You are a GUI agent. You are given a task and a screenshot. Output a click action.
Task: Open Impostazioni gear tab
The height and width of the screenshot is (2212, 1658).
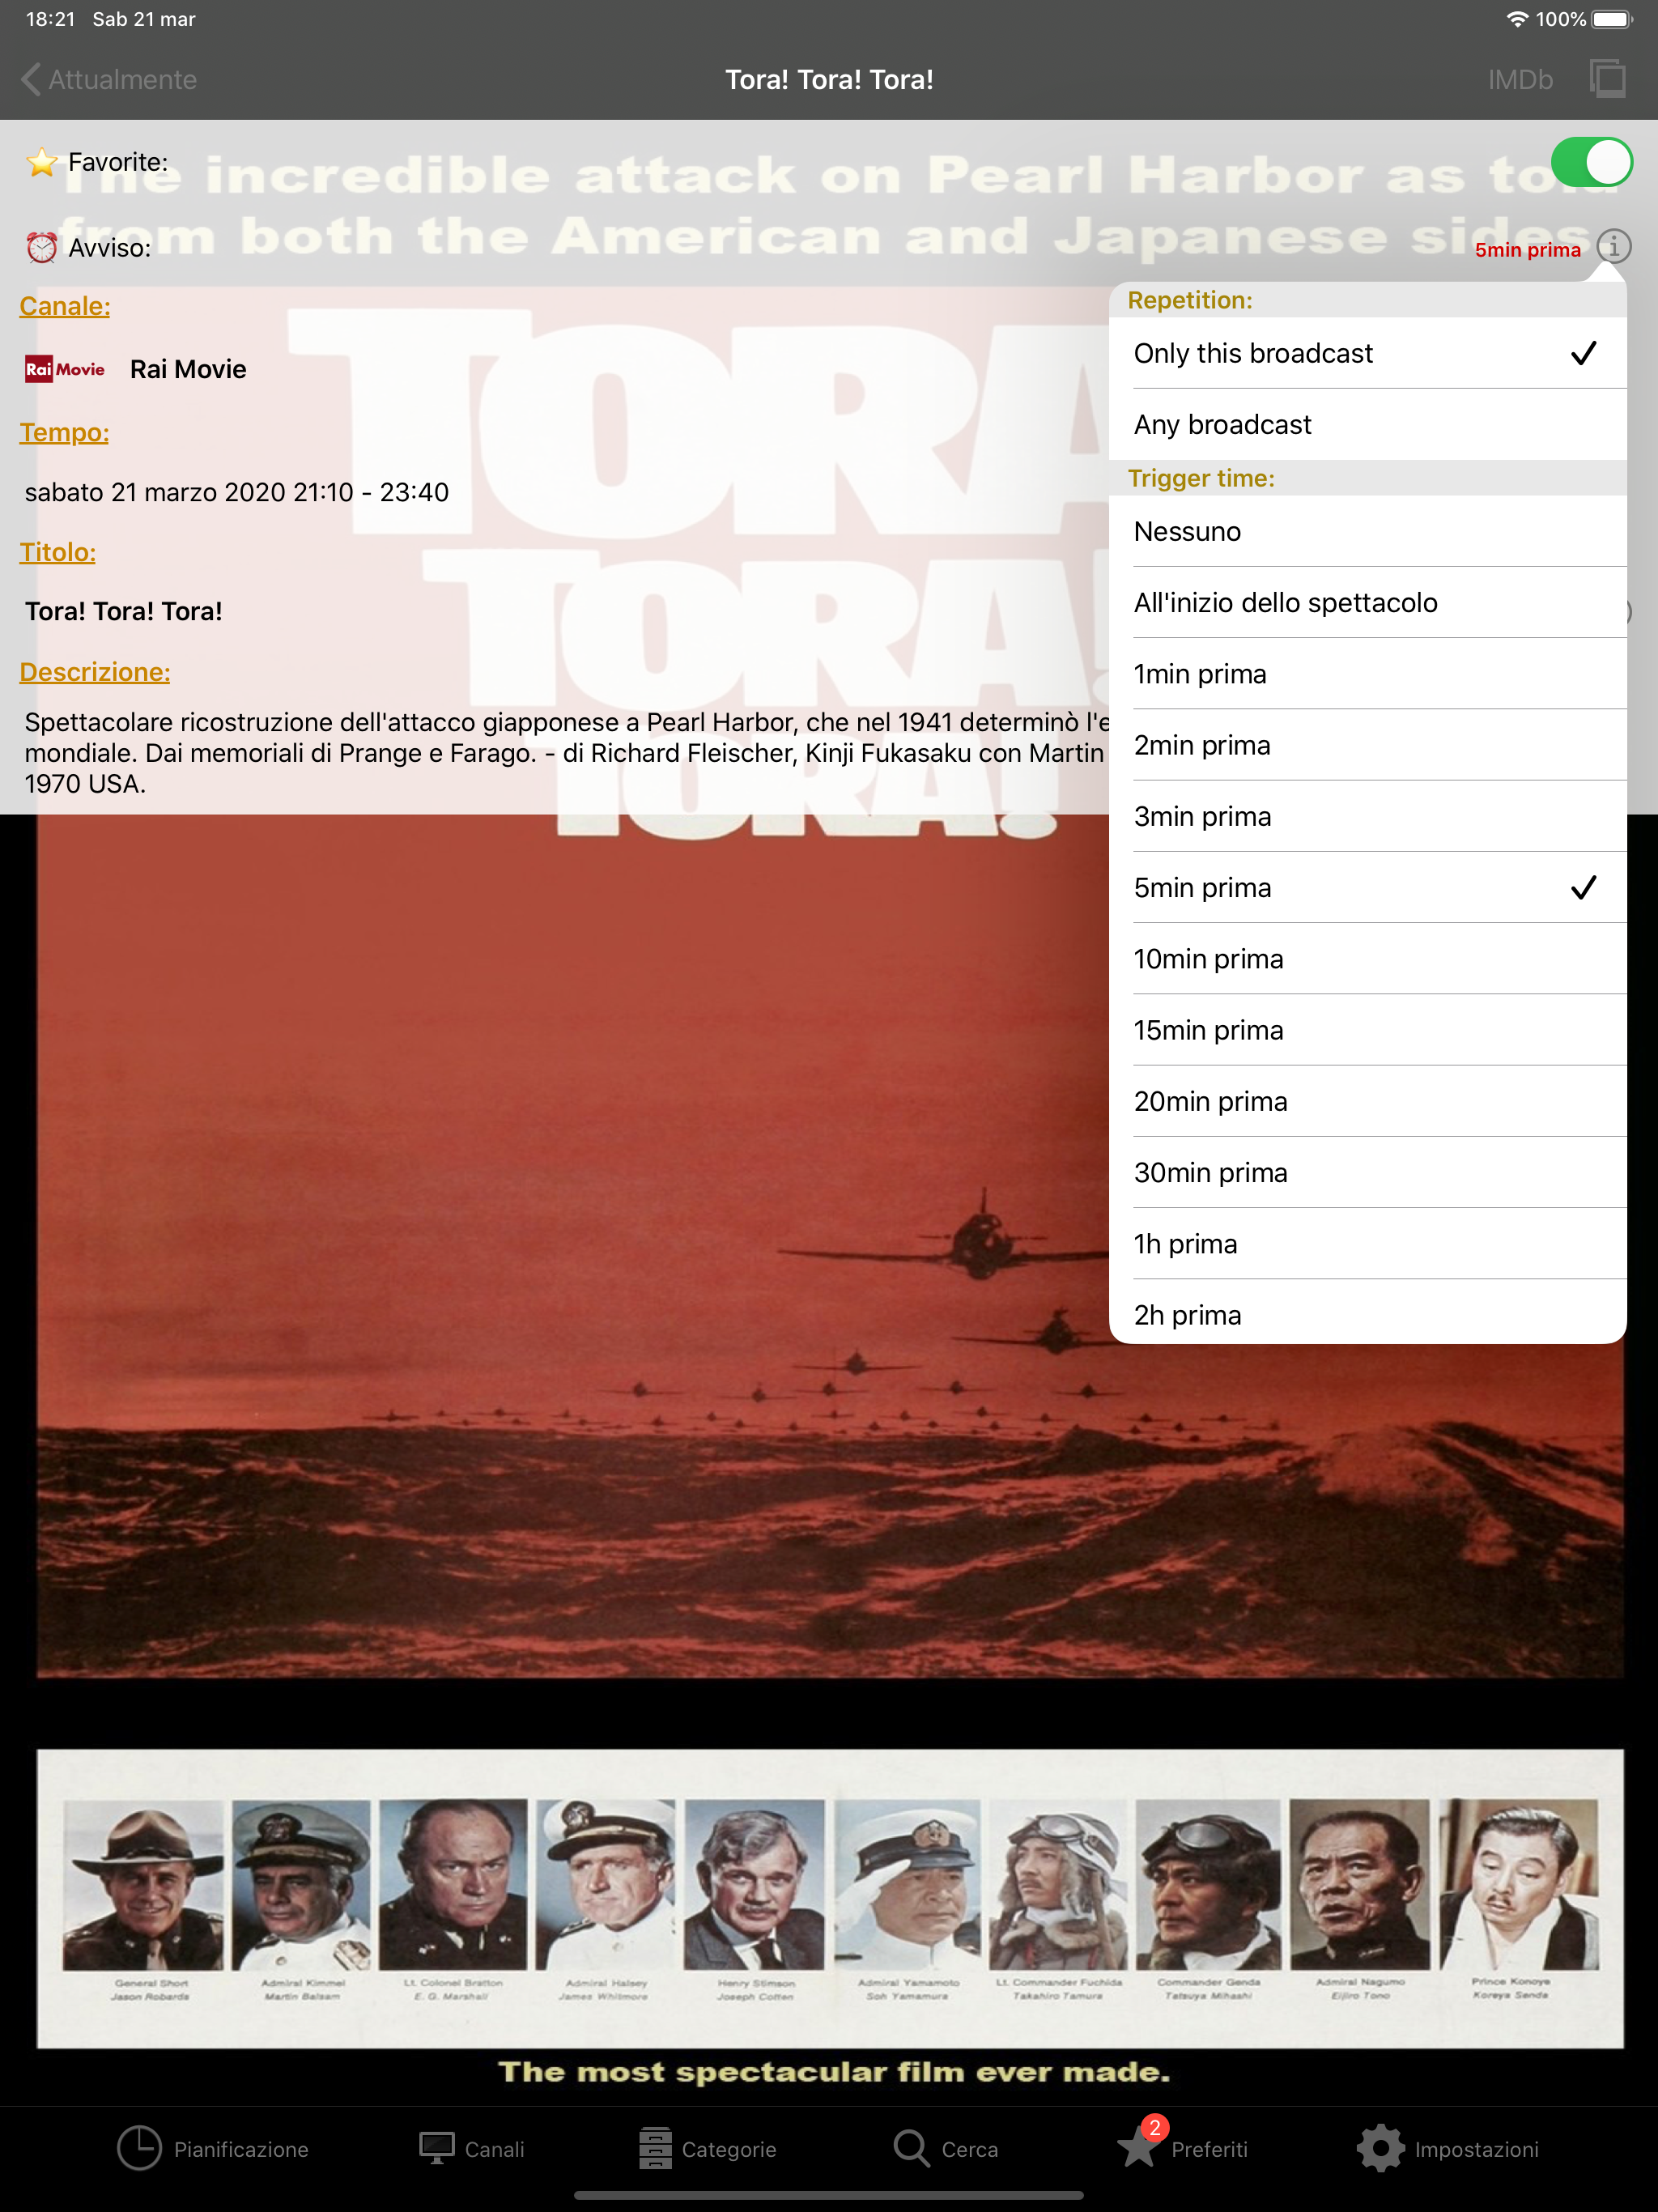1447,2148
